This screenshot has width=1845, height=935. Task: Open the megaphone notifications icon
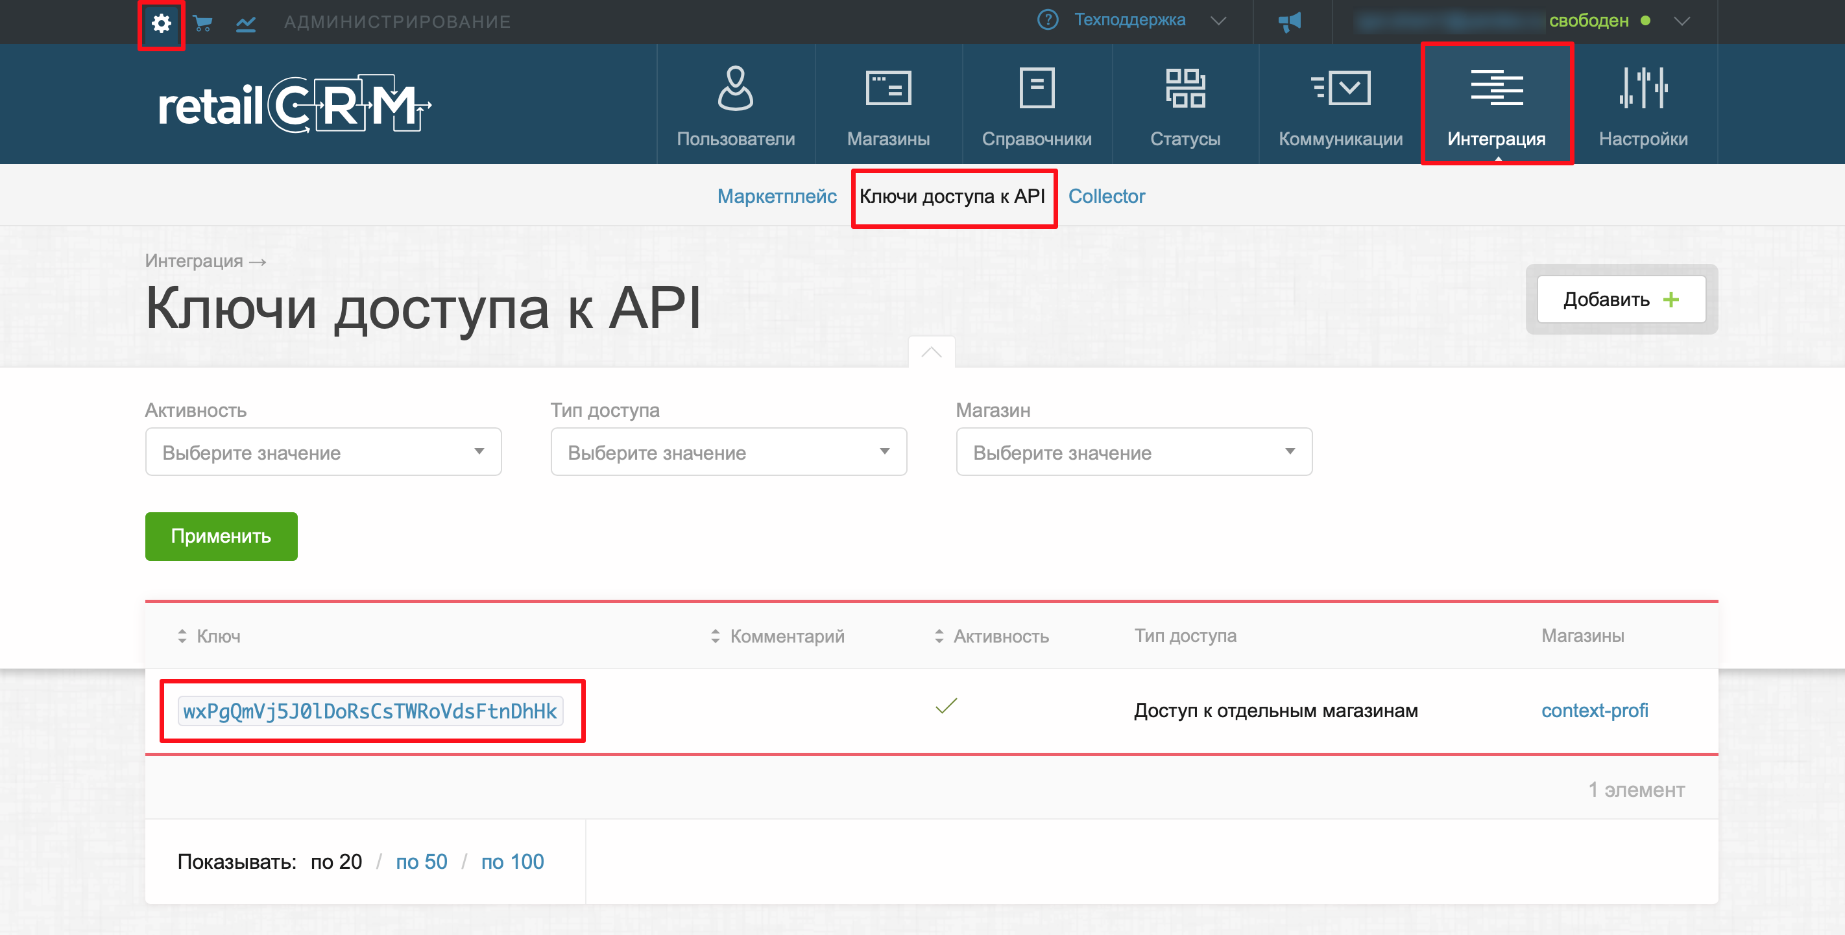(1290, 21)
